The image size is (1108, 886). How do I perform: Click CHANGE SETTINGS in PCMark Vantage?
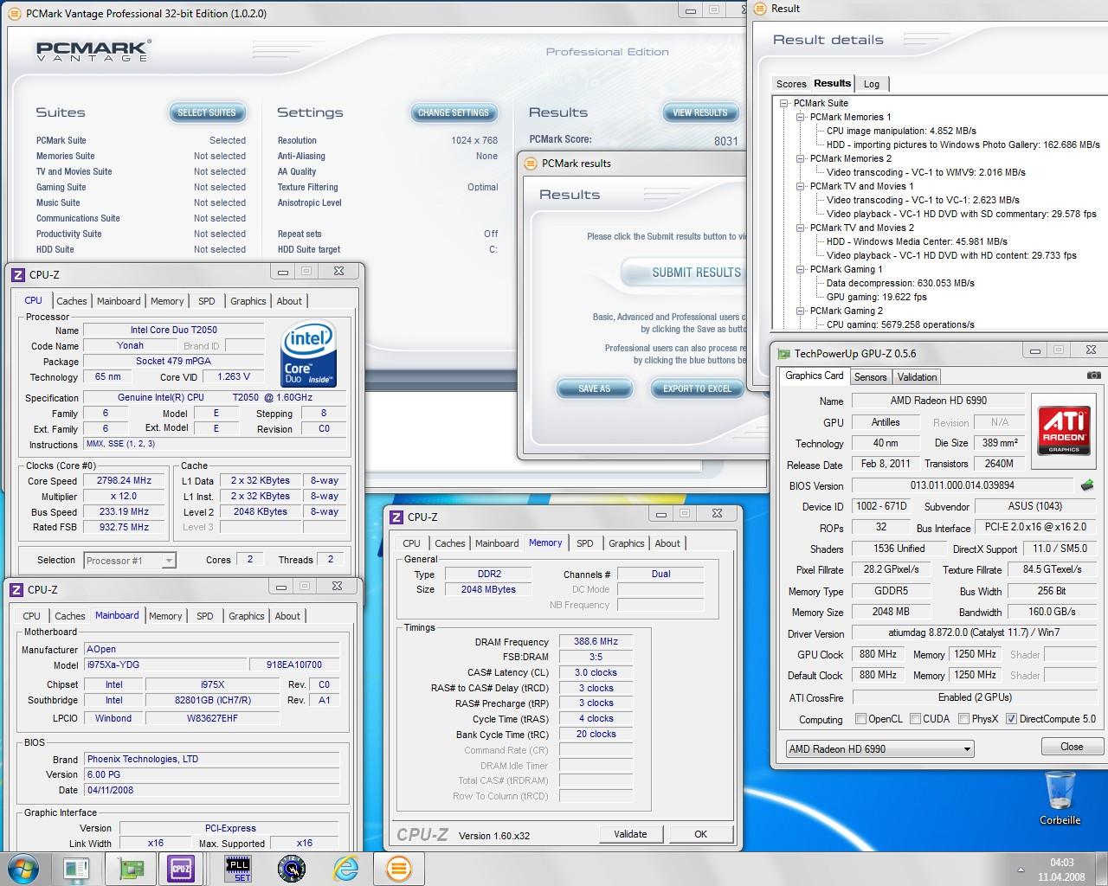pos(454,112)
